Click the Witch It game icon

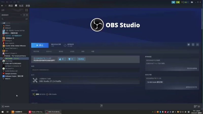[x=4, y=79]
